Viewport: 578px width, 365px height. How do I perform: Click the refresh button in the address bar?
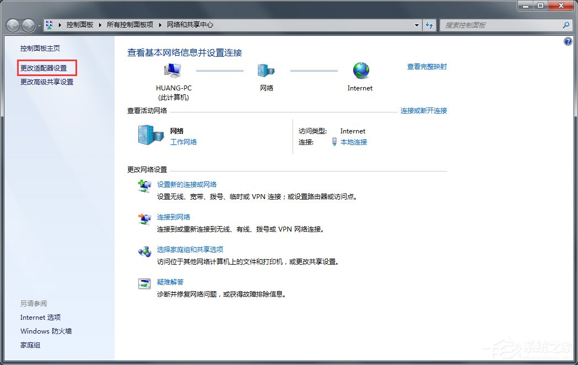coord(429,25)
